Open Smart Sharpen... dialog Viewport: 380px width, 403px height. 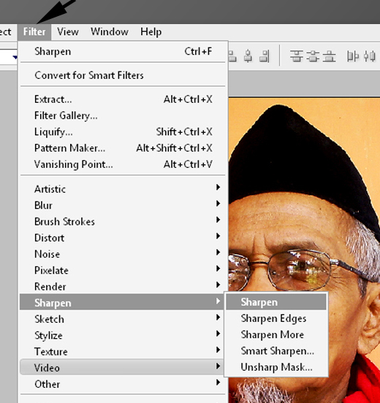coord(276,351)
